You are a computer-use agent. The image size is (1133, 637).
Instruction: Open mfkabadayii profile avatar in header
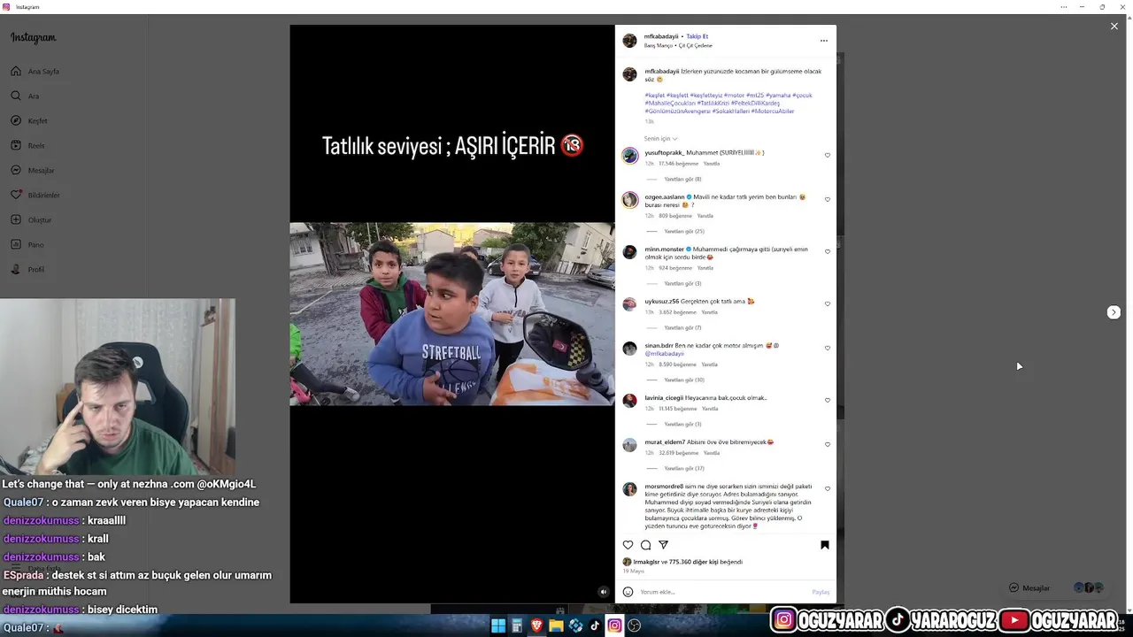click(629, 41)
